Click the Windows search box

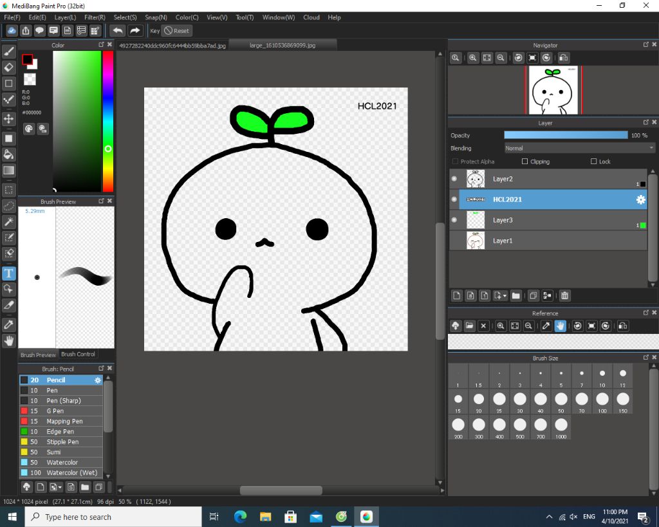pyautogui.click(x=113, y=517)
